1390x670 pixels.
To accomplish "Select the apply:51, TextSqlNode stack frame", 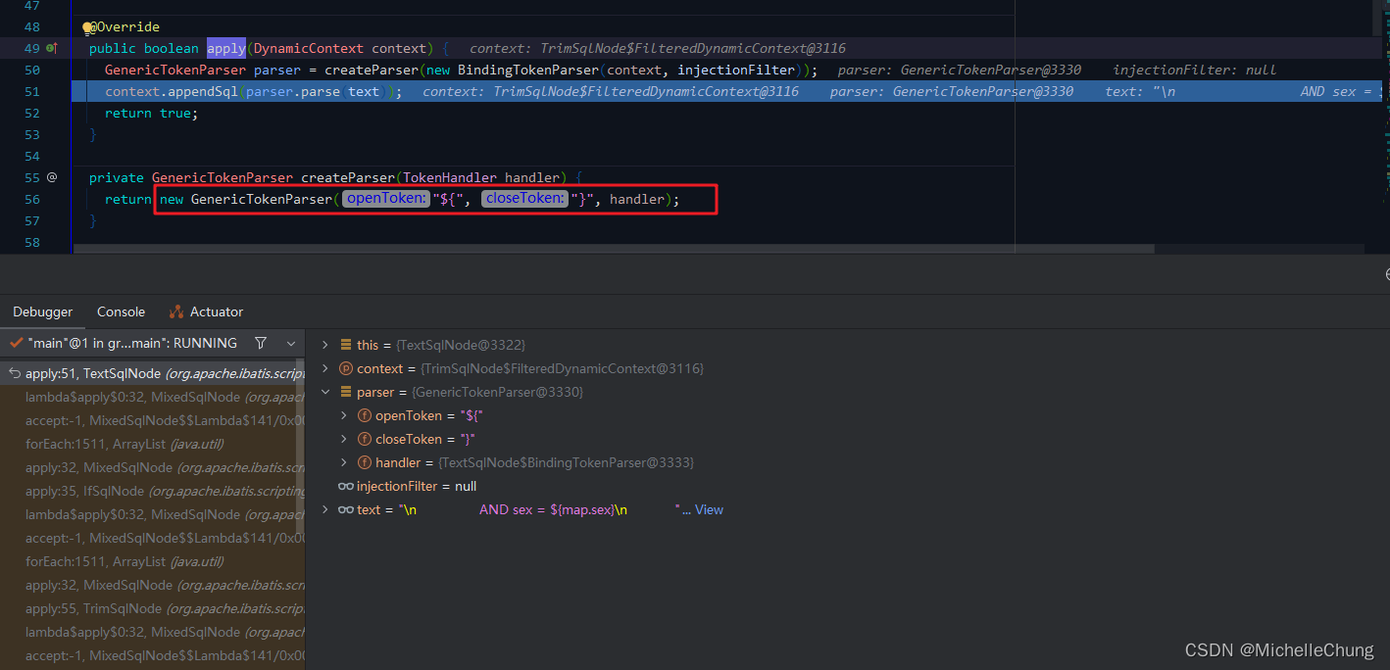I will click(153, 373).
